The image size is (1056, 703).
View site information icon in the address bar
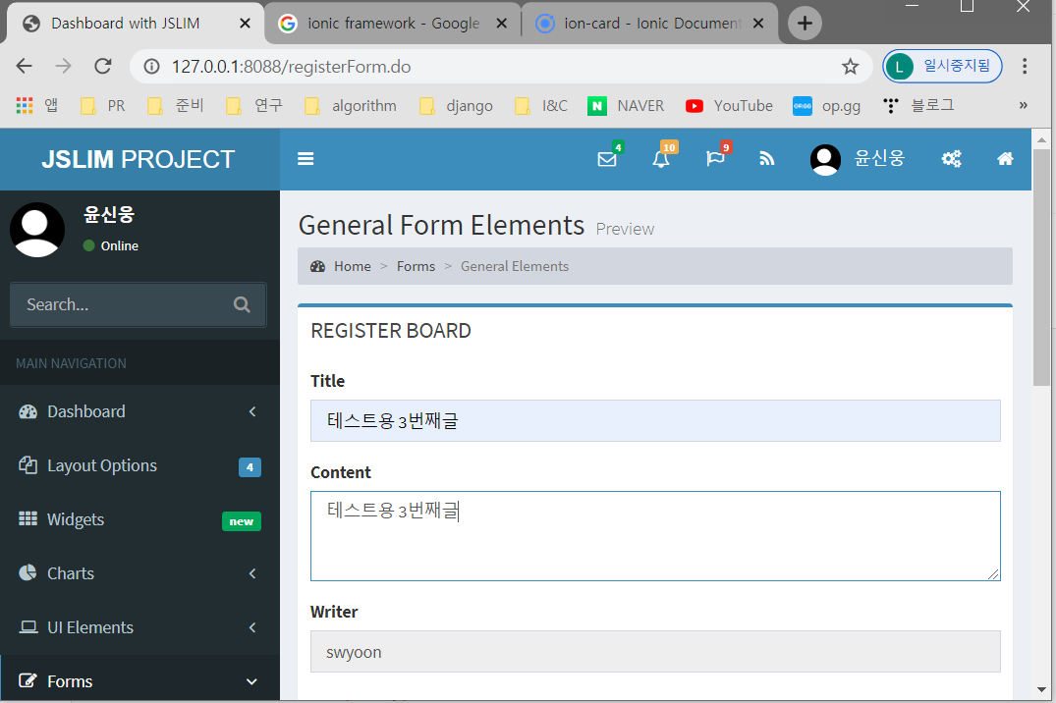[x=152, y=67]
